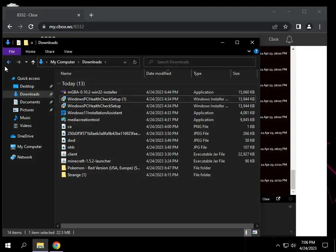Select Music in navigation pane
Screen dimensions: 336x252
coord(25,118)
